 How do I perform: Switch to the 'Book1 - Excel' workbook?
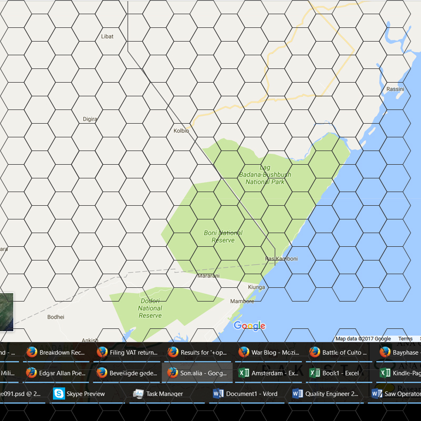click(x=339, y=373)
